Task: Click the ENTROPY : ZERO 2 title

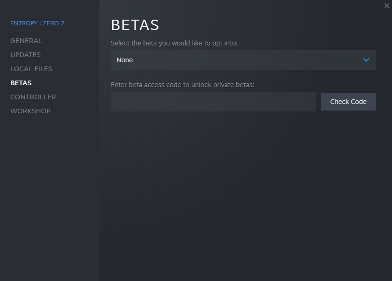Action: tap(38, 23)
